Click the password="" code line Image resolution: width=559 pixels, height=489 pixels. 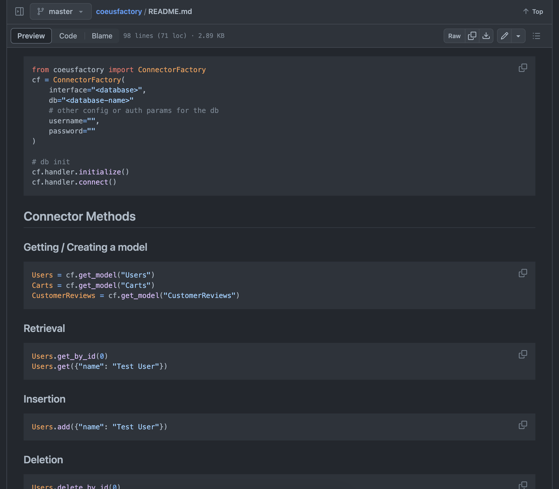tap(72, 131)
